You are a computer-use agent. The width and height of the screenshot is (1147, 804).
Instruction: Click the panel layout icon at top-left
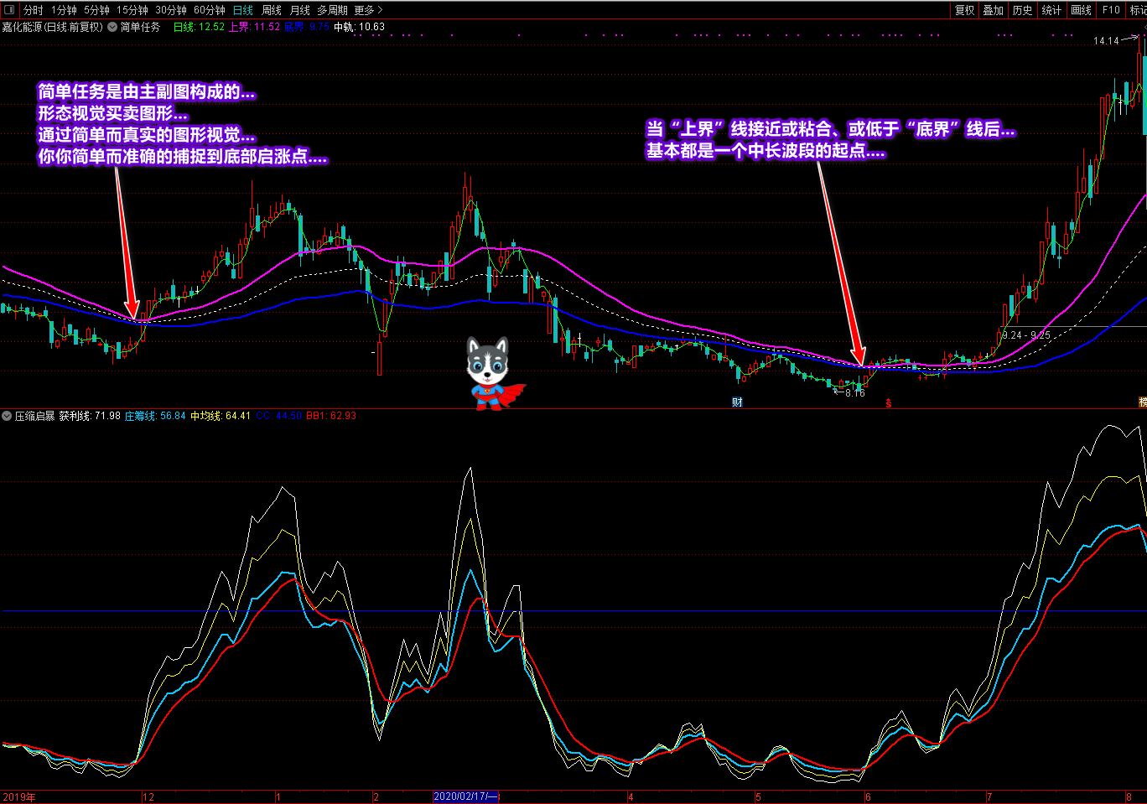click(x=10, y=10)
